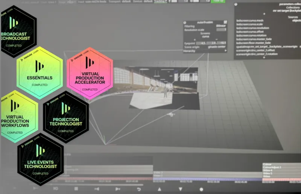
Task: Jump to next section in transport bar
Action: (x=118, y=189)
